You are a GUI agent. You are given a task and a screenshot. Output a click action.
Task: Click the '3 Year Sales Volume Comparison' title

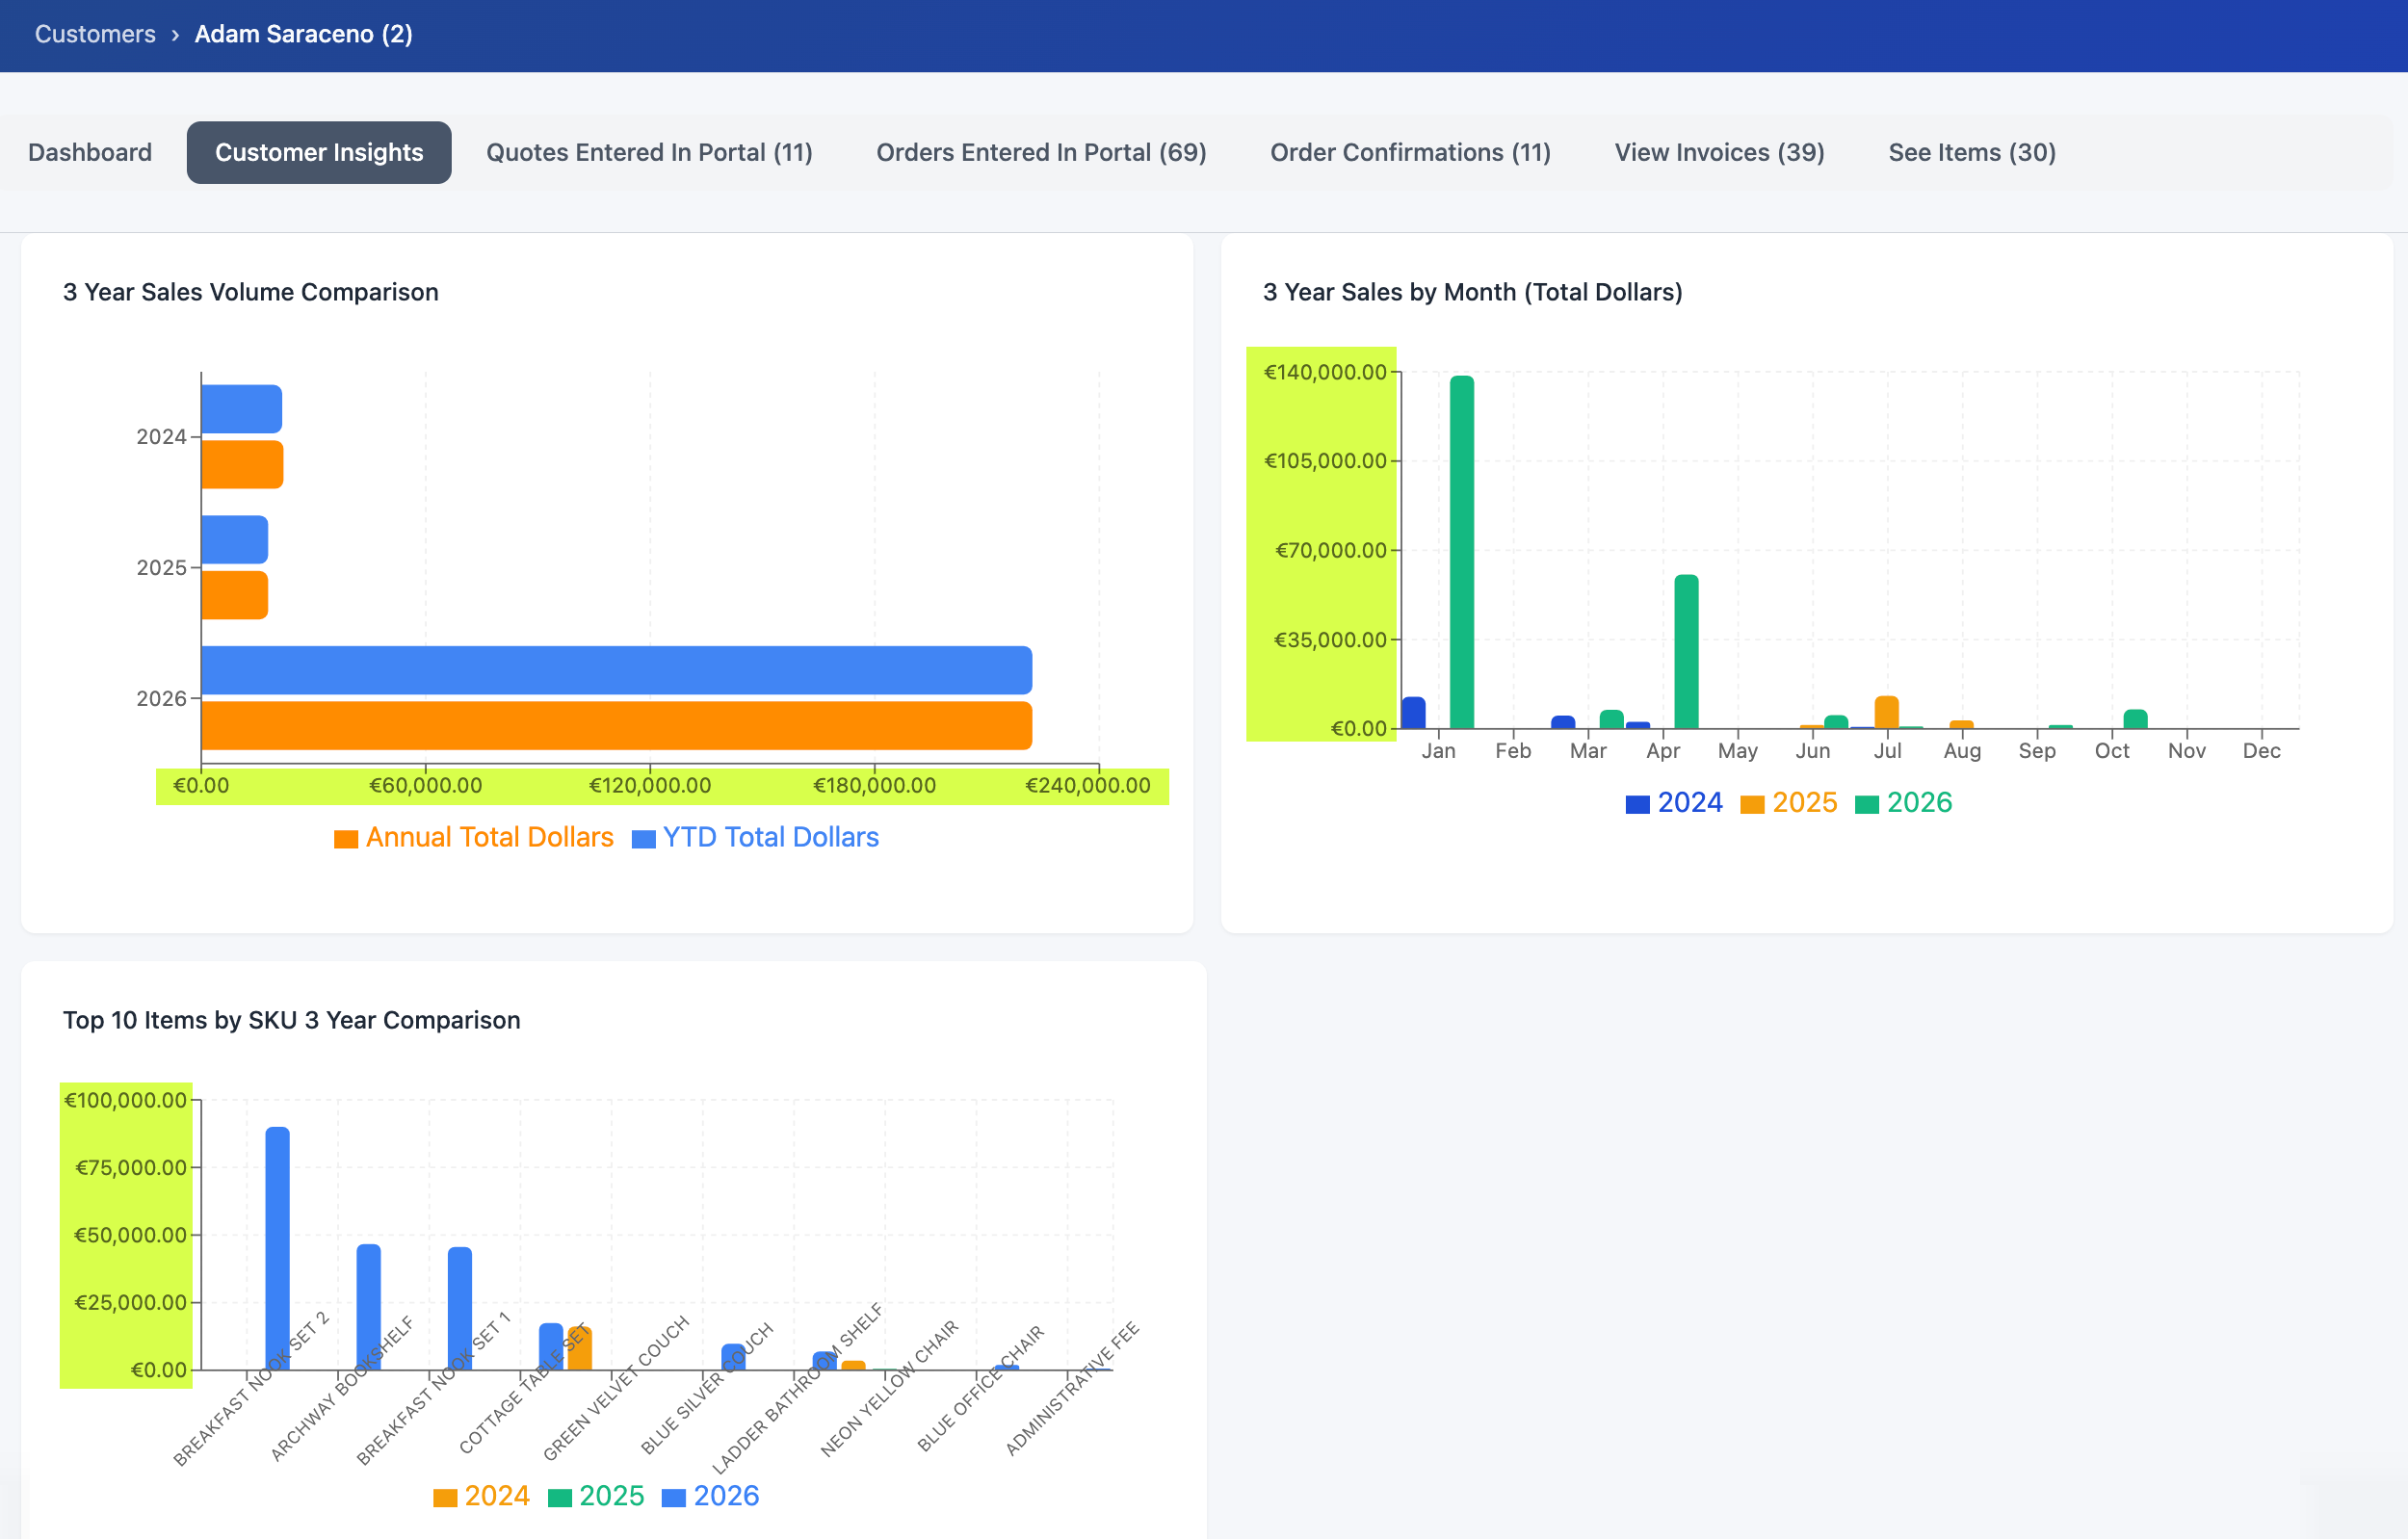click(x=250, y=292)
